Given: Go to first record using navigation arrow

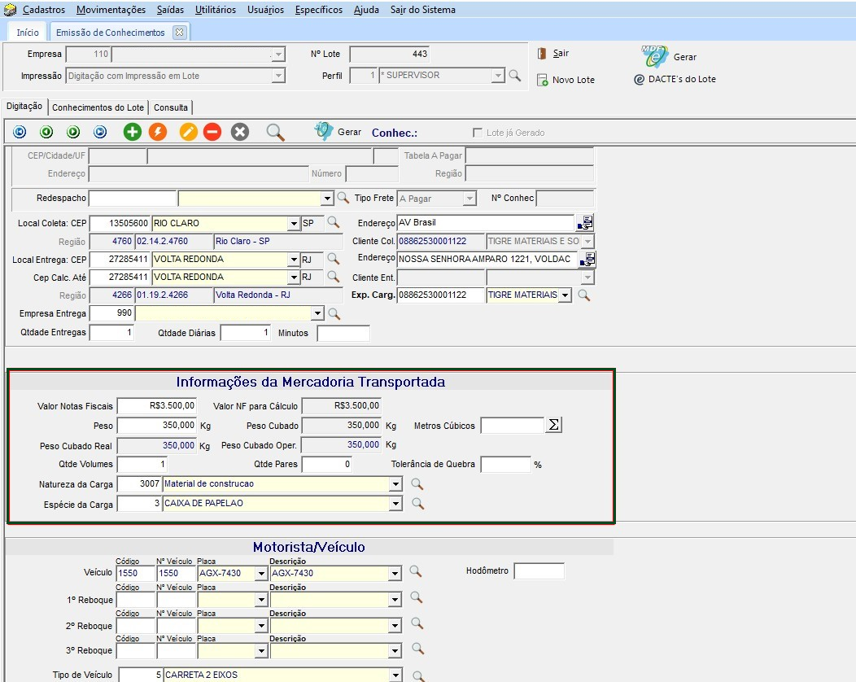Looking at the screenshot, I should pos(20,132).
